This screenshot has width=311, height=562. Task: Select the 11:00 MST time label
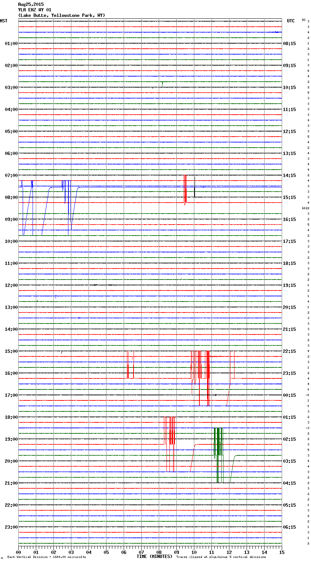(11, 263)
